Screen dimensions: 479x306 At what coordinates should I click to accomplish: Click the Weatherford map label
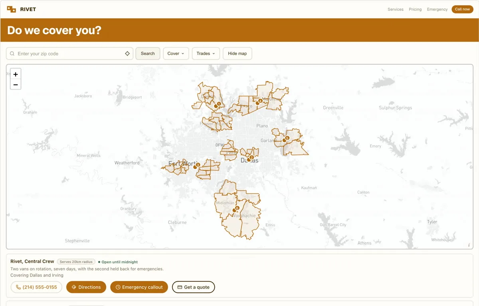pyautogui.click(x=127, y=163)
